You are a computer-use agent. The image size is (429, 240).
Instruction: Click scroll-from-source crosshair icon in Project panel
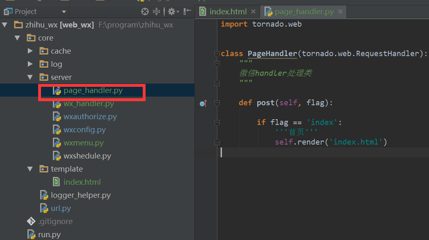(145, 11)
